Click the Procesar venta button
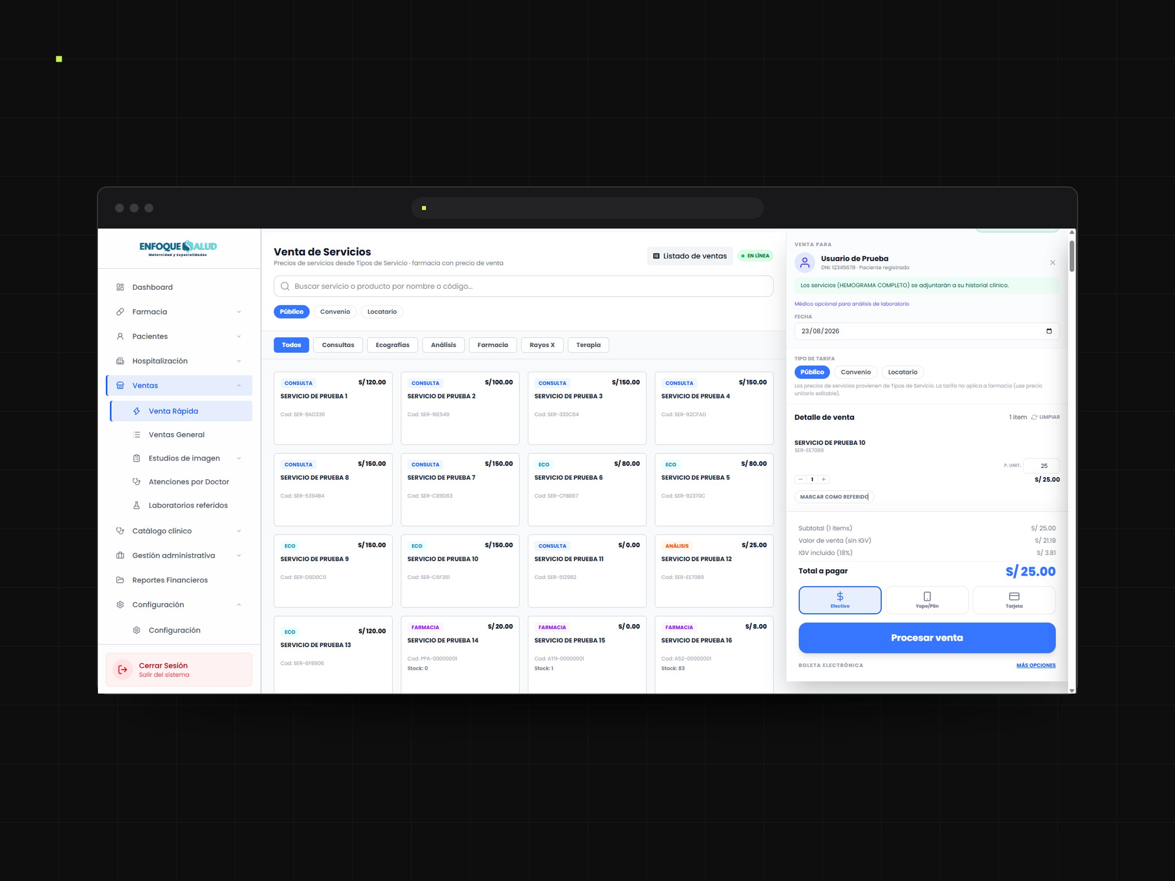Viewport: 1175px width, 881px height. click(927, 638)
